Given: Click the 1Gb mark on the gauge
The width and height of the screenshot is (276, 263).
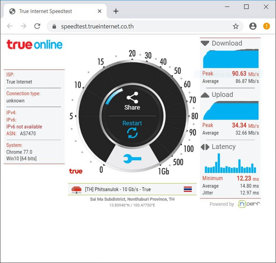Looking at the screenshot, I should click(163, 171).
